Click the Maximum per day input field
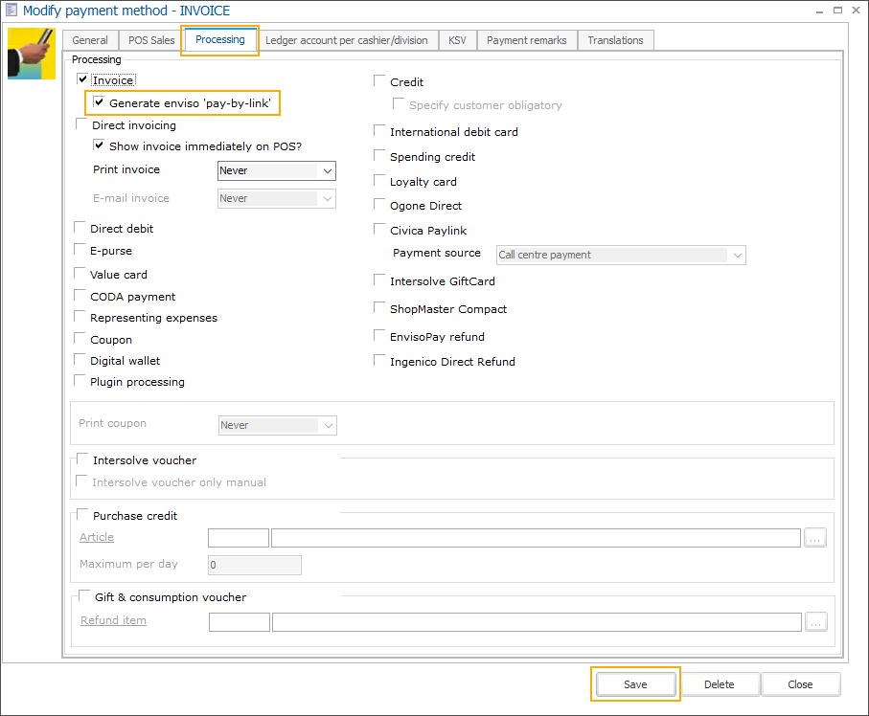Image resolution: width=869 pixels, height=716 pixels. (254, 565)
